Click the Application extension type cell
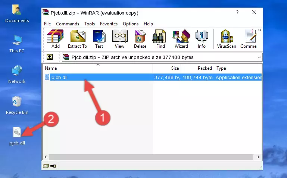This screenshot has width=287, height=178. point(238,77)
